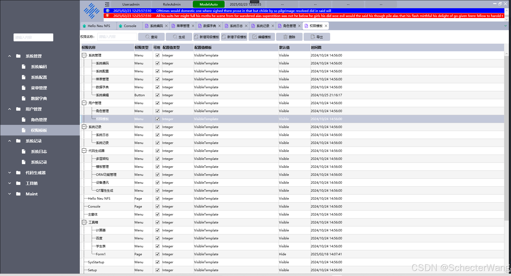Click the 删除 button
511x276 pixels.
(x=289, y=37)
